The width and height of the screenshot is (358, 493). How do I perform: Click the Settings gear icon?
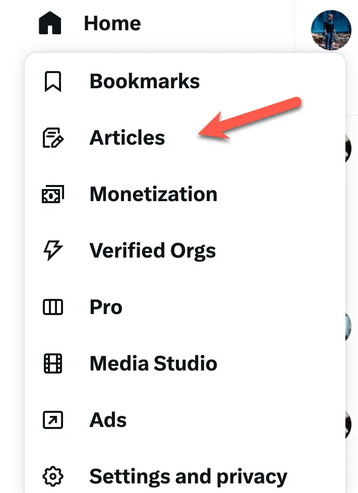pyautogui.click(x=53, y=475)
